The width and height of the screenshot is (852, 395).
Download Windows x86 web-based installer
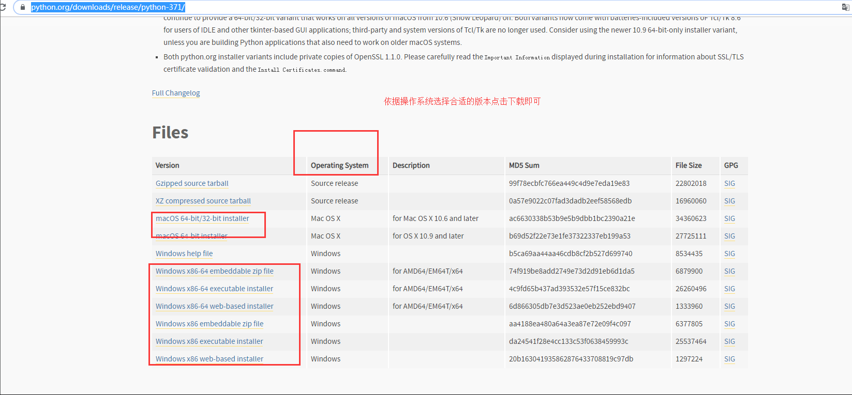pyautogui.click(x=210, y=359)
